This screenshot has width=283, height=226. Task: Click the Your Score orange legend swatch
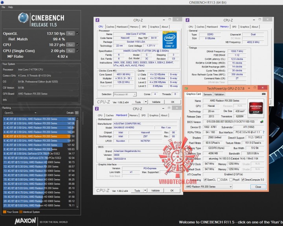tap(5, 212)
